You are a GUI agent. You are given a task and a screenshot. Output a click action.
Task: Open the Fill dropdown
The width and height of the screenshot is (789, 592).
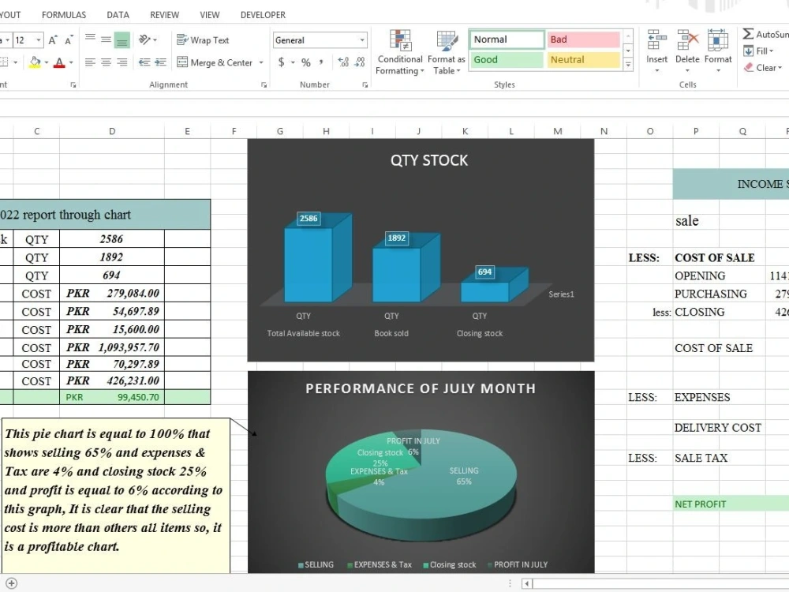pyautogui.click(x=758, y=51)
